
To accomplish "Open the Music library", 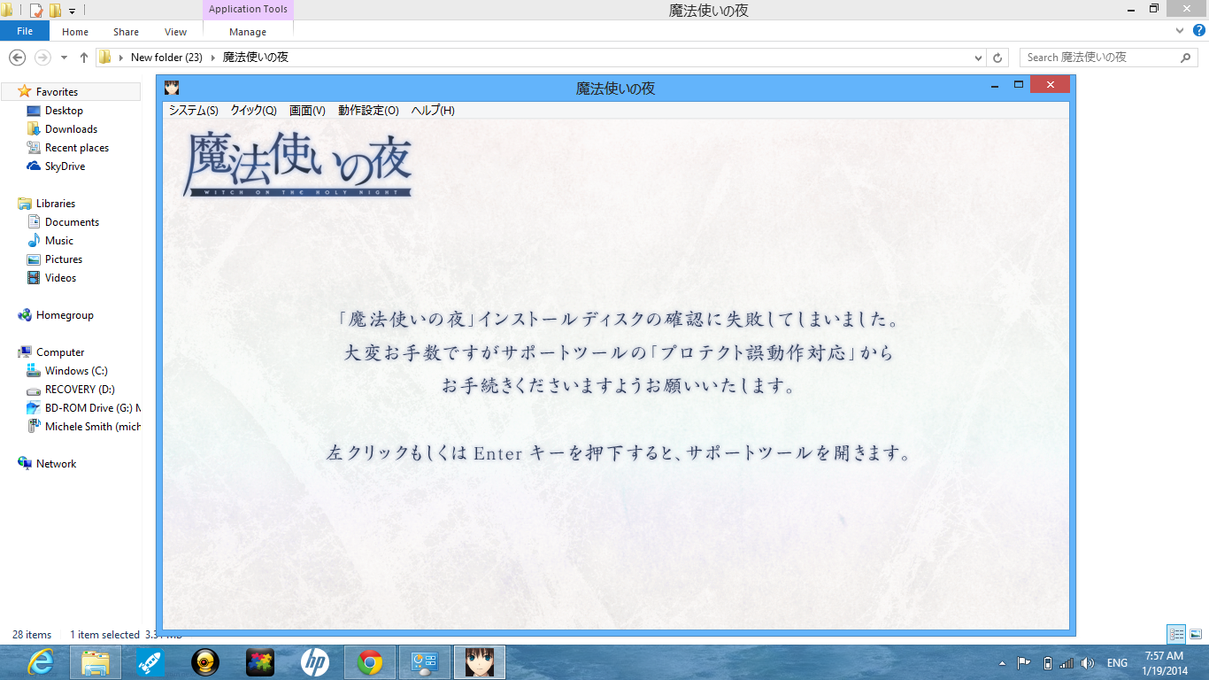I will (59, 241).
